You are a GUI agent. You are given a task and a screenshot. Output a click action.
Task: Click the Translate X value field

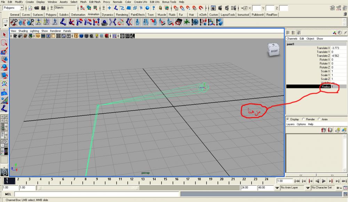tap(339, 48)
